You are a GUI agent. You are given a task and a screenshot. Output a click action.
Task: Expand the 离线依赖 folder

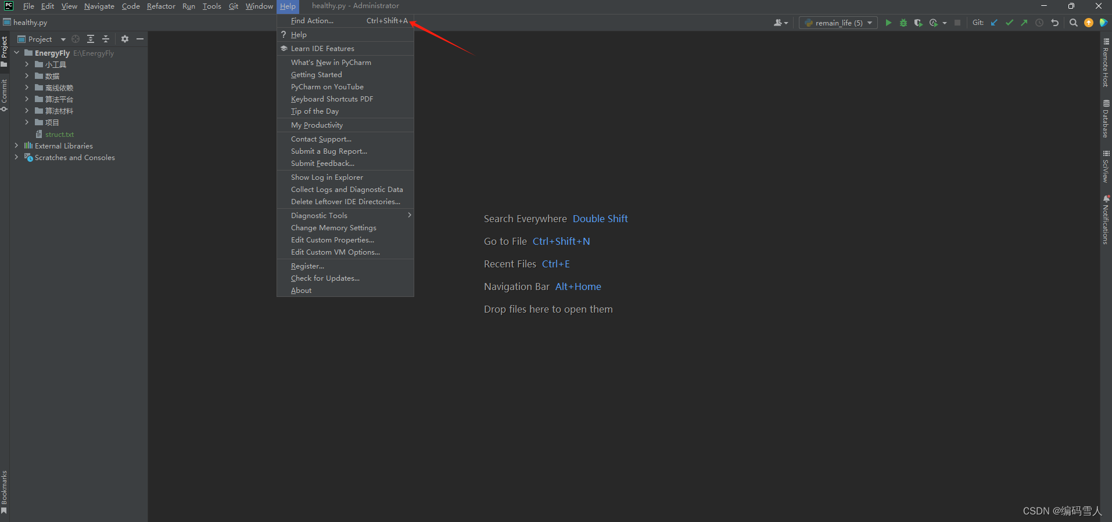[x=27, y=88]
